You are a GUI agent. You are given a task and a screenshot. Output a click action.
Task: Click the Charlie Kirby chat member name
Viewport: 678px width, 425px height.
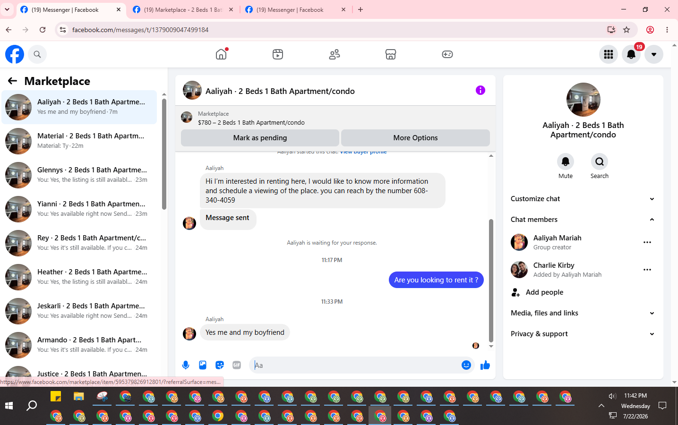(x=554, y=265)
